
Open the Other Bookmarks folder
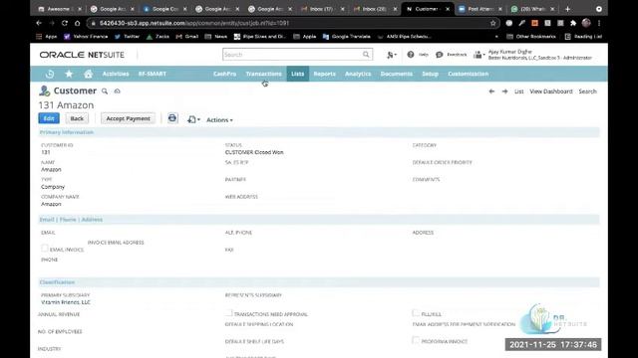pos(531,37)
